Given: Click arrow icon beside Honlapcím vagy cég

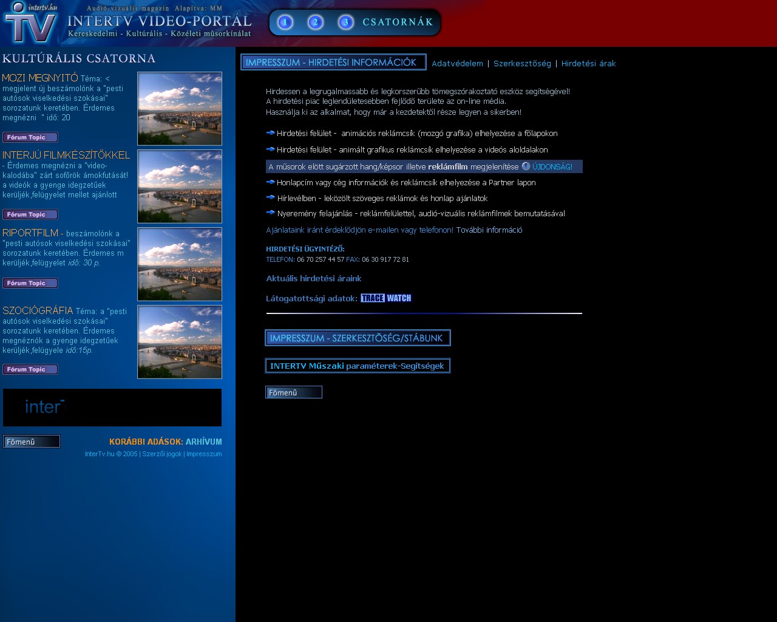Looking at the screenshot, I should pyautogui.click(x=271, y=182).
